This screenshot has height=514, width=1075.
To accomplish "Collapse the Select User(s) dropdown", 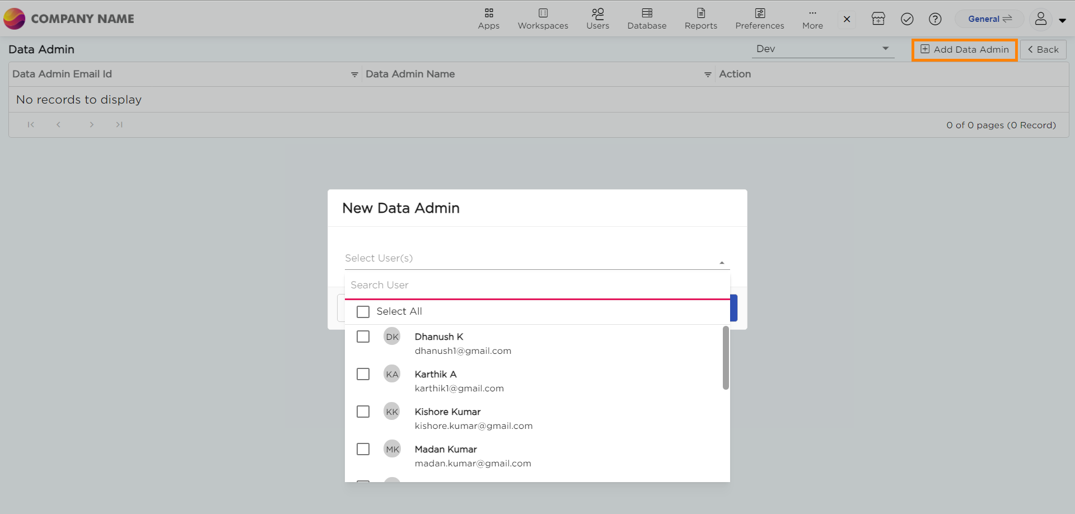I will 722,262.
